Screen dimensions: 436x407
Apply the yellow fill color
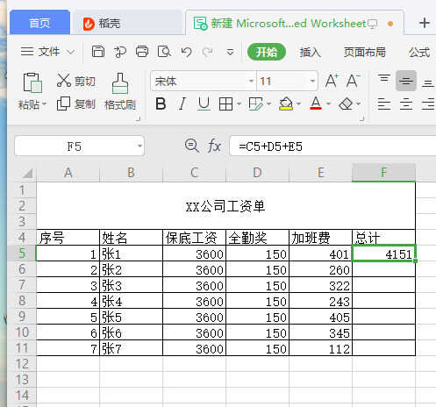[286, 104]
